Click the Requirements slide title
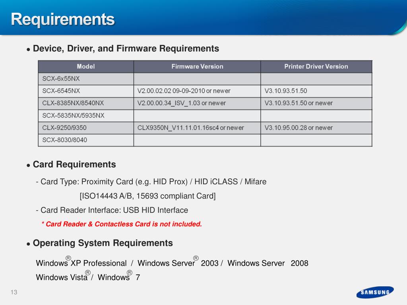The width and height of the screenshot is (407, 305). (x=62, y=19)
